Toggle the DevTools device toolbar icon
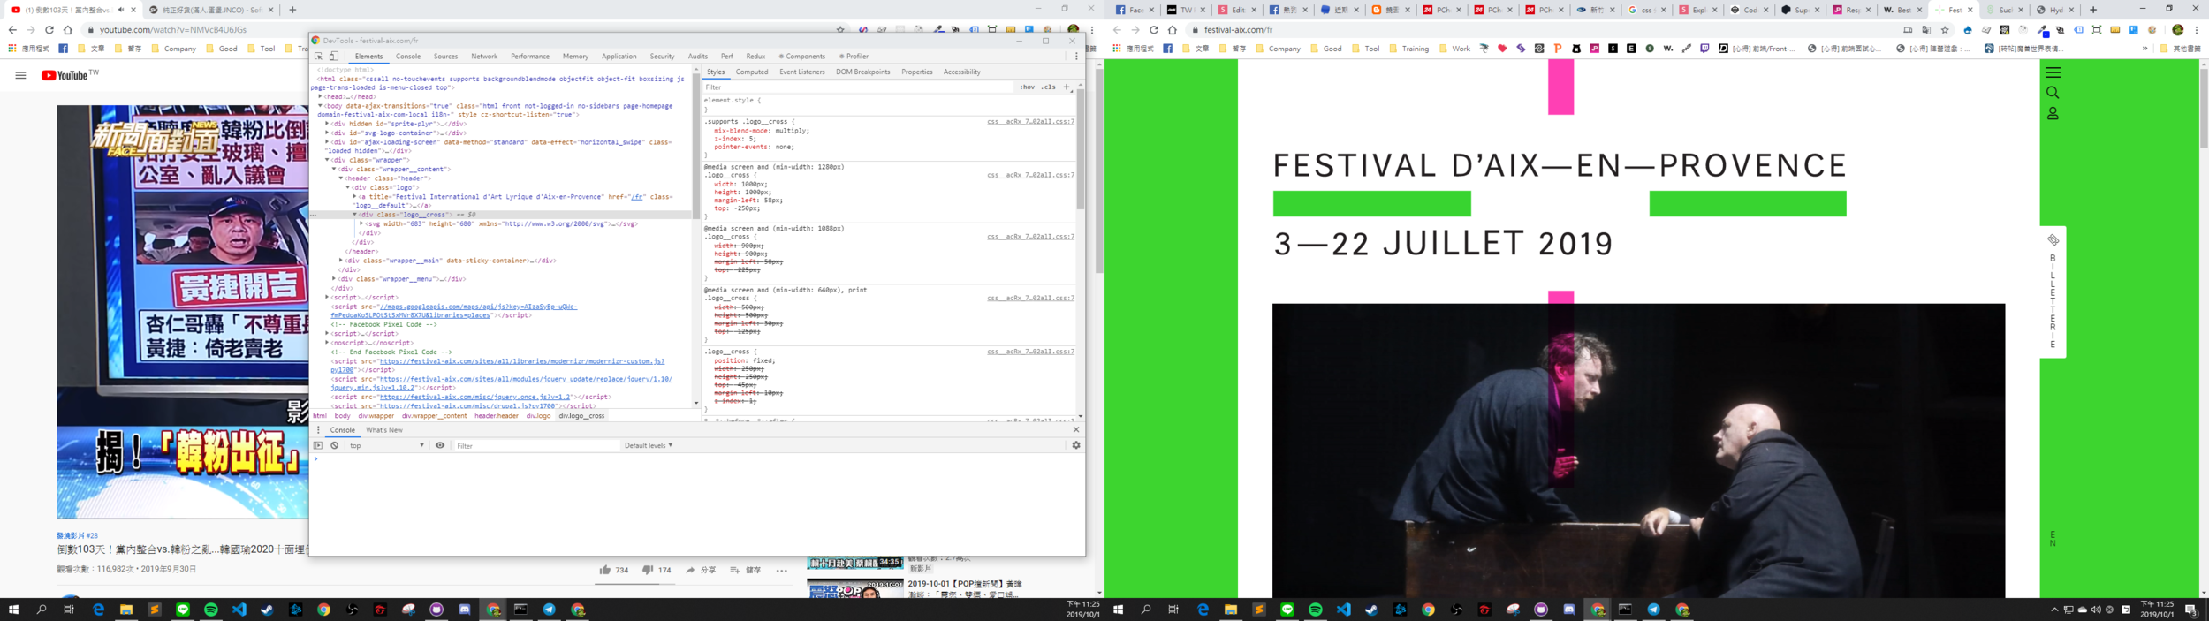This screenshot has height=621, width=2209. click(334, 56)
